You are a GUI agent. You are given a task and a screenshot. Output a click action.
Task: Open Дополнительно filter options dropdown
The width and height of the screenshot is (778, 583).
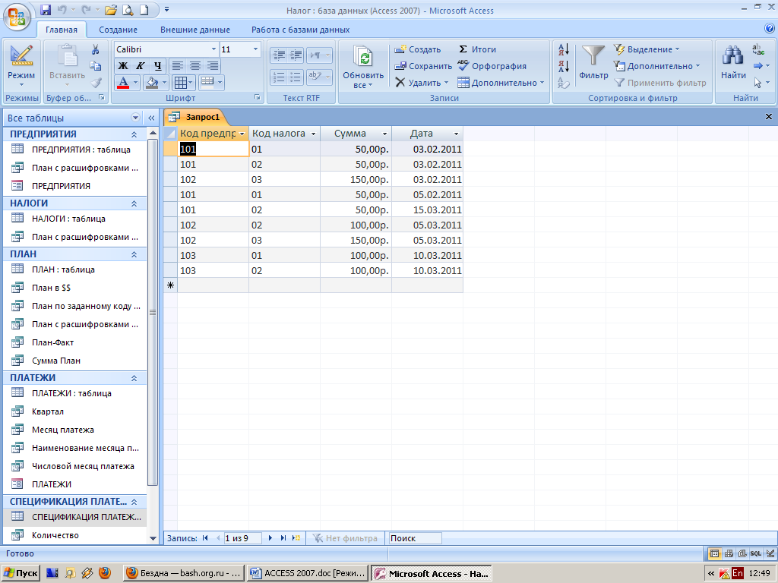[656, 66]
